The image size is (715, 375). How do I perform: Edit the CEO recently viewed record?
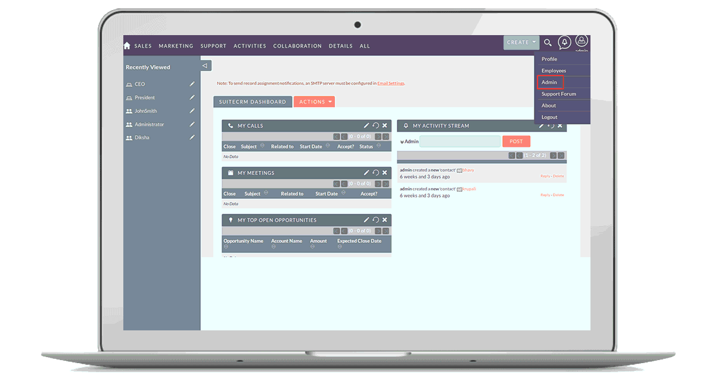coord(192,84)
